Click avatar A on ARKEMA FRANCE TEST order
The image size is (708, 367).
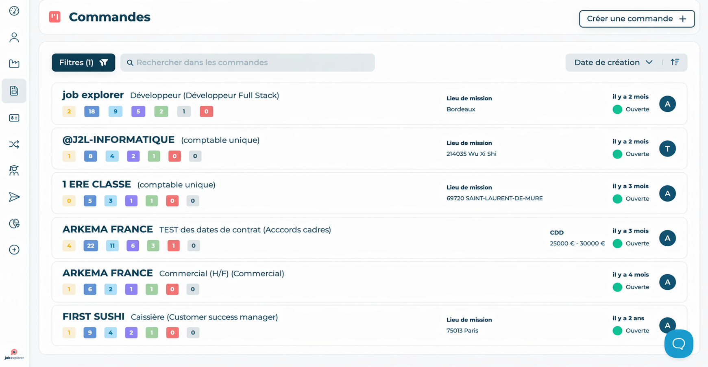pos(667,238)
